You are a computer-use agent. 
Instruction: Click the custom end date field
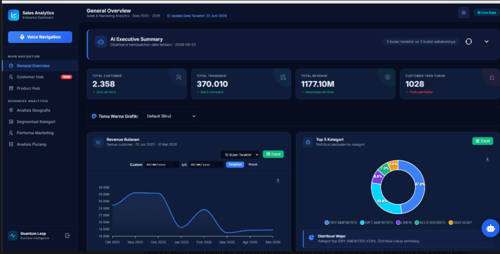click(206, 165)
